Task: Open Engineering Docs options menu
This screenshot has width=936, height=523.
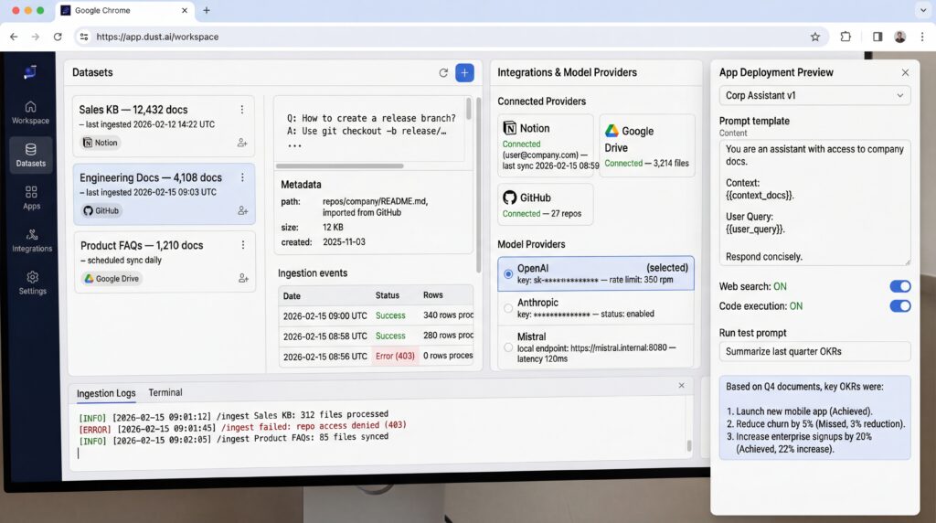Action: (242, 177)
